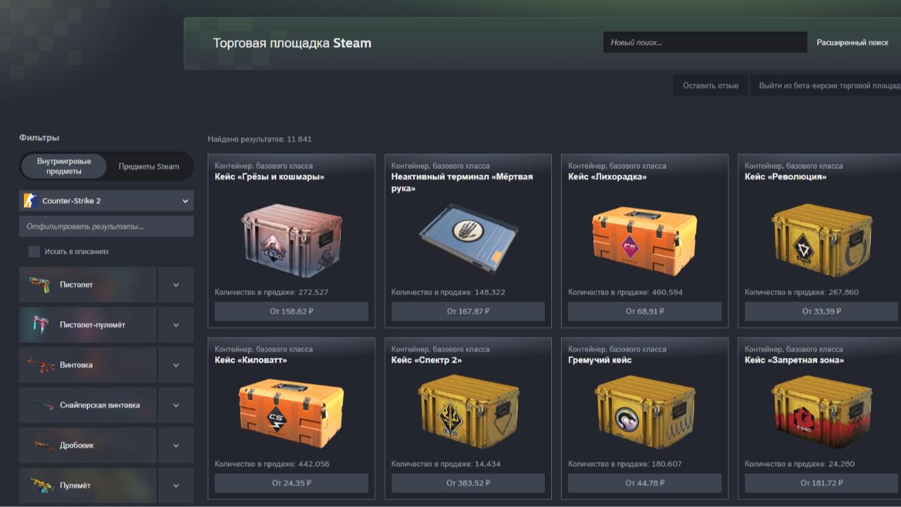Click the От 181,72 ₽ price button
901x507 pixels.
coord(821,483)
